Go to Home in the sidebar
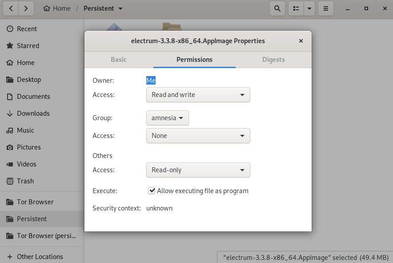Viewport: 393px width, 263px height. tap(42, 62)
